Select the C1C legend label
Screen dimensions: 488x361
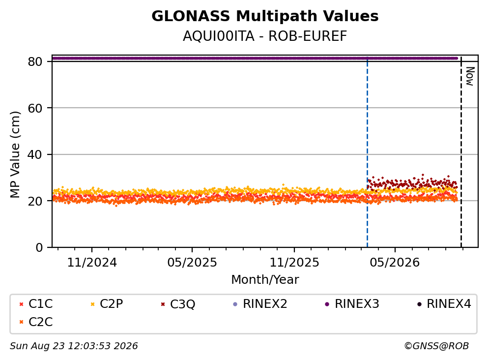[x=41, y=304]
